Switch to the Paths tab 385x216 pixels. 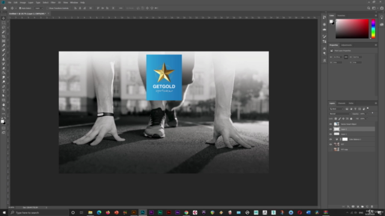coord(351,103)
